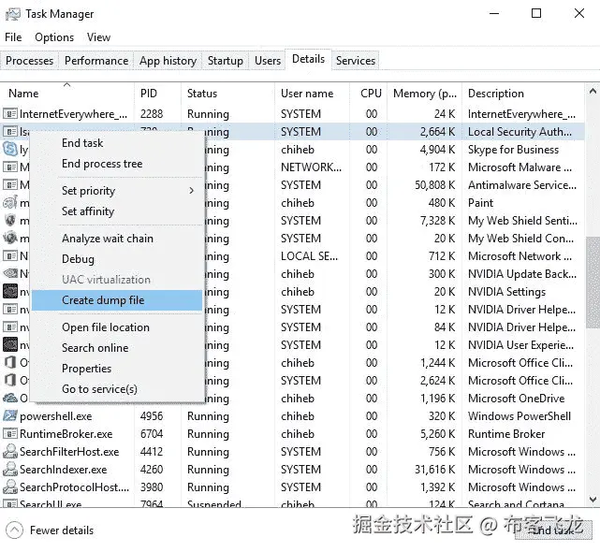
Task: Click Create dump file menu entry
Action: (x=117, y=300)
